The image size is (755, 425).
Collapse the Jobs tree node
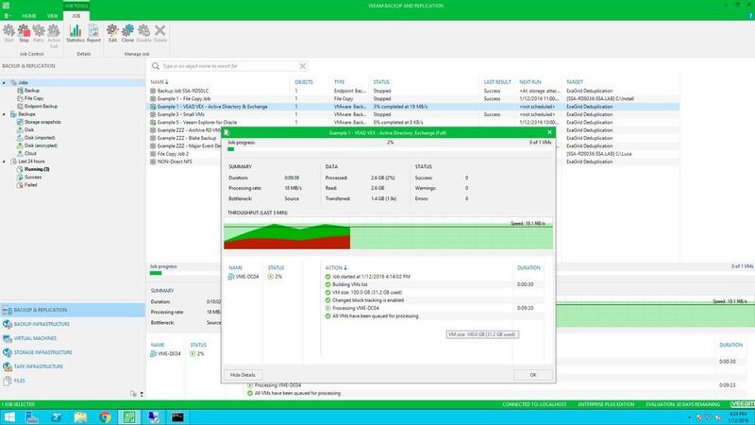coord(4,83)
